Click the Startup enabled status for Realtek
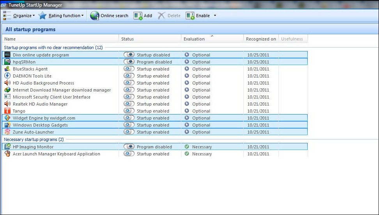Screen dimensions: 379x215 point(153,104)
